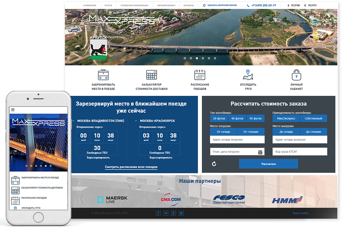Screen dimensions: 342x228
Task: Select the 20 футов container type
Action: pos(219,118)
